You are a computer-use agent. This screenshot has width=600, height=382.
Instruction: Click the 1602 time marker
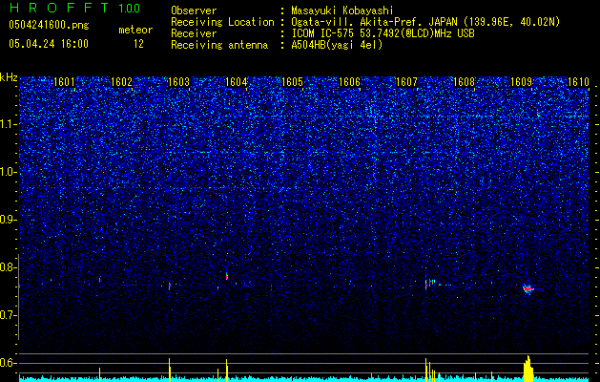121,82
